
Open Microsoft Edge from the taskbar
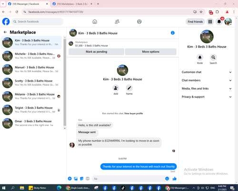click(x=59, y=188)
